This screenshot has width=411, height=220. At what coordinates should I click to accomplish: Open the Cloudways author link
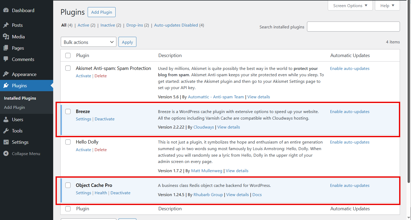[x=204, y=127]
